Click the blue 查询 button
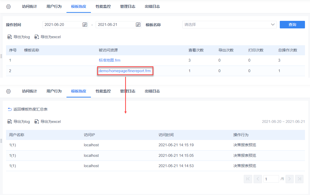The image size is (310, 195). pos(292,25)
